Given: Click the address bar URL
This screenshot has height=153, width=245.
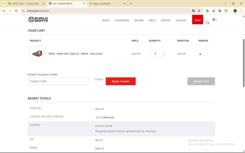Looking at the screenshot, I should pos(38,11).
